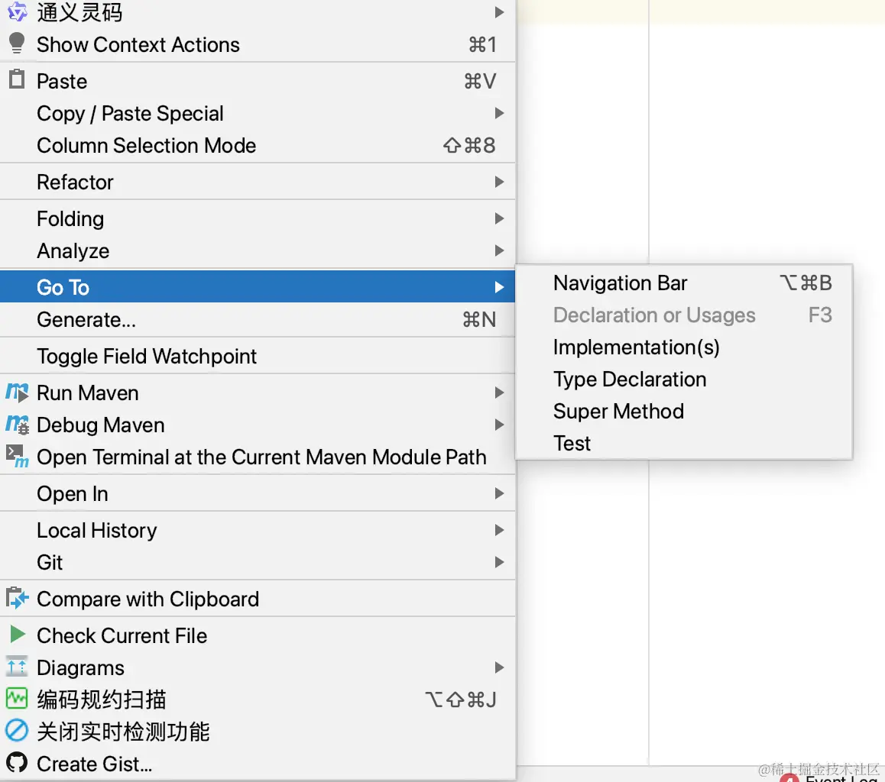Screen dimensions: 885x782
Task: Expand arrow on the Local History row
Action: [x=499, y=530]
